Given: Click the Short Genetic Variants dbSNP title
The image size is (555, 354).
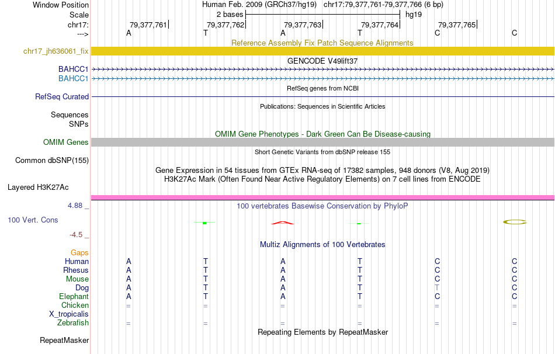Looking at the screenshot, I should [322, 152].
